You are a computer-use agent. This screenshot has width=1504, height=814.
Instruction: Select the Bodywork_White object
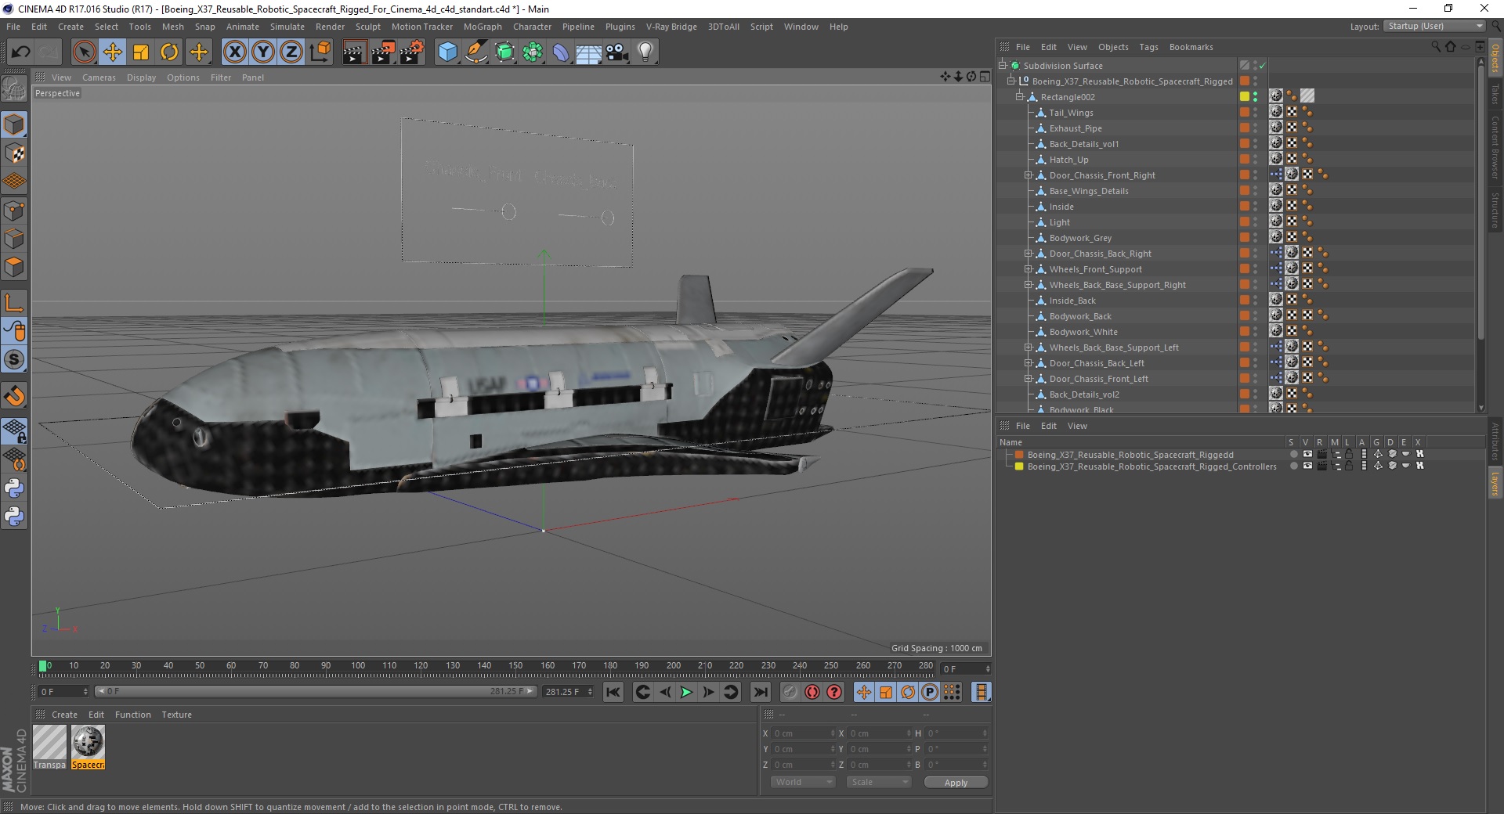(1083, 332)
